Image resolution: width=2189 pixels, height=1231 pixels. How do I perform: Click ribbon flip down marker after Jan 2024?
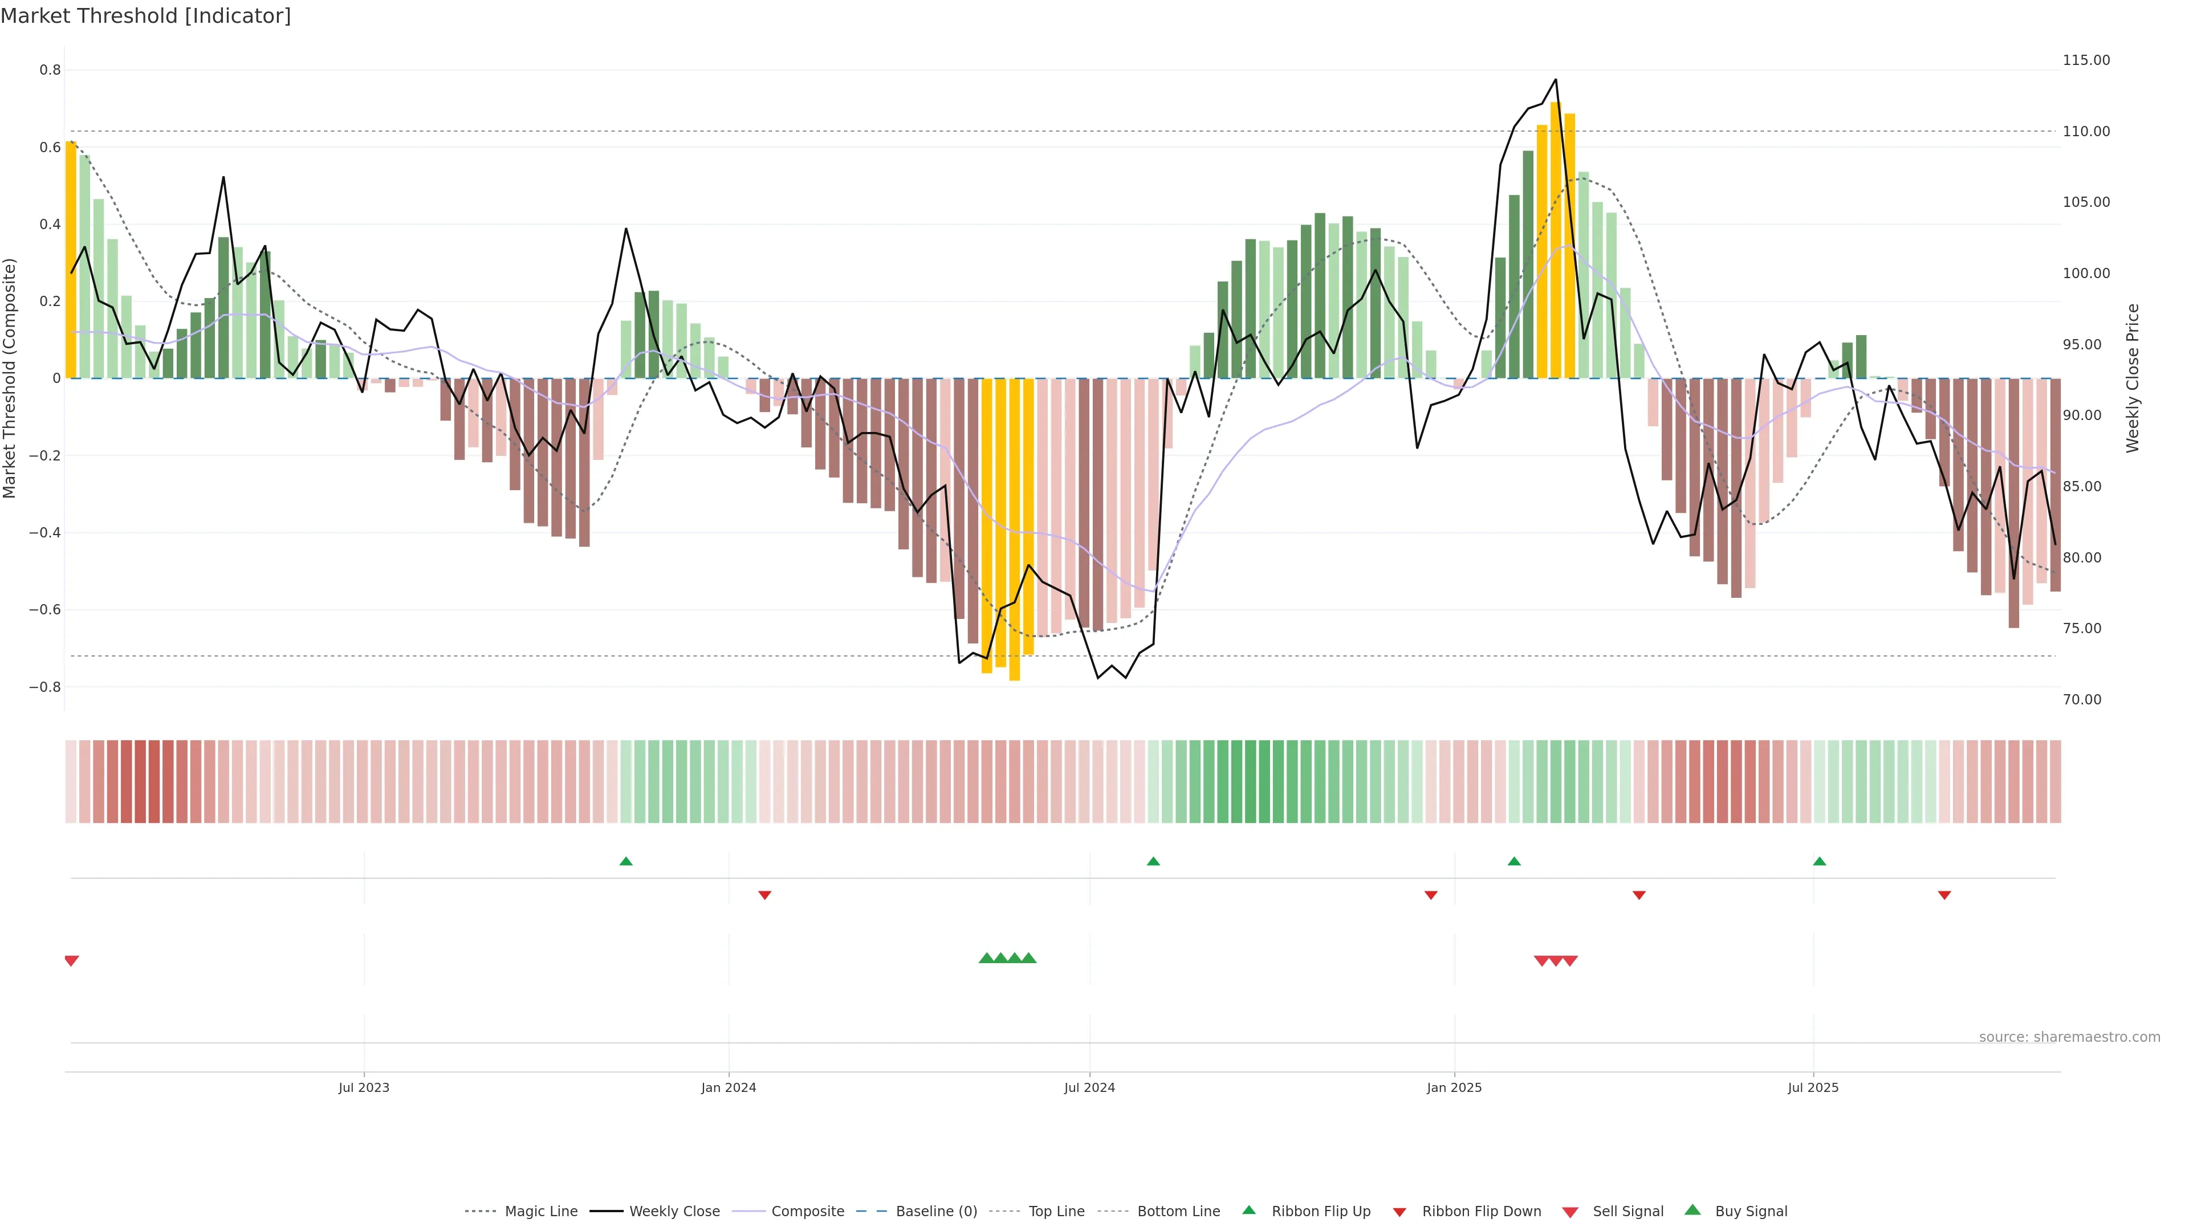(x=765, y=895)
